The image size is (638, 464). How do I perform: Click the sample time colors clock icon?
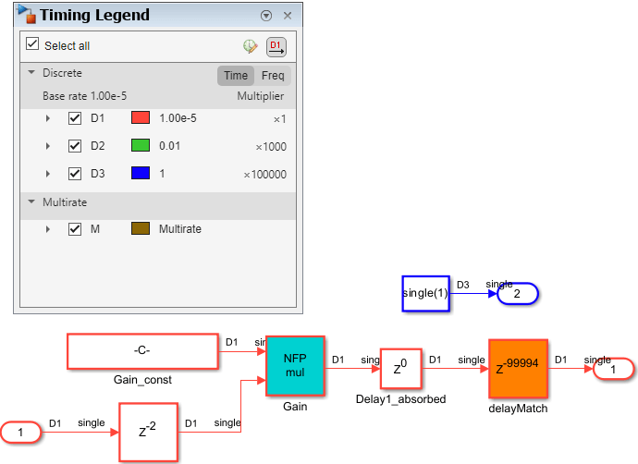tap(250, 46)
